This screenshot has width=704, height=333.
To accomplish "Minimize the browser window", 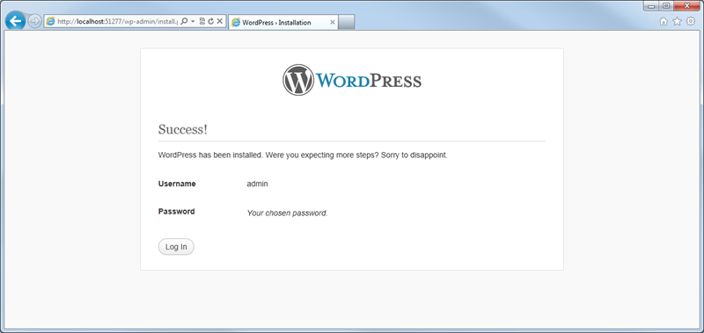I will pos(651,6).
